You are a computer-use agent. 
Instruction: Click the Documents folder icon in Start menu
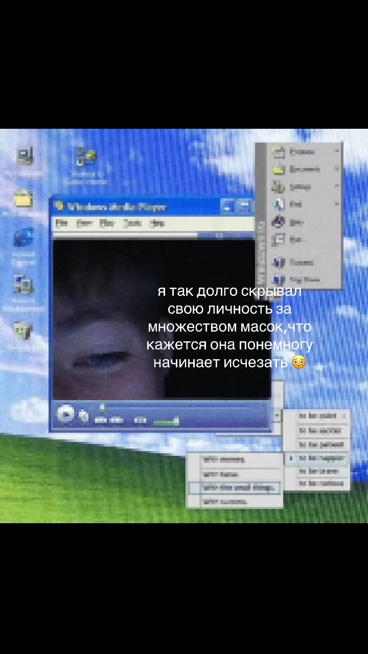pos(279,169)
